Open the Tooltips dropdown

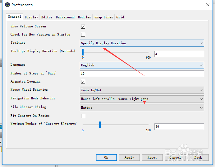pos(142,43)
